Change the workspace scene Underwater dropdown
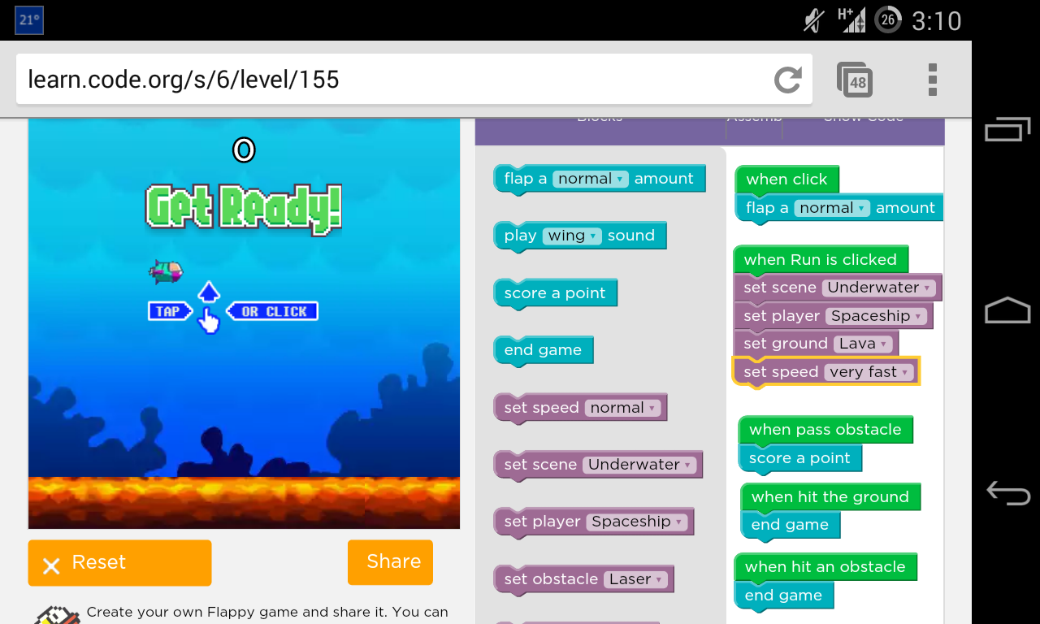The image size is (1040, 624). (879, 288)
